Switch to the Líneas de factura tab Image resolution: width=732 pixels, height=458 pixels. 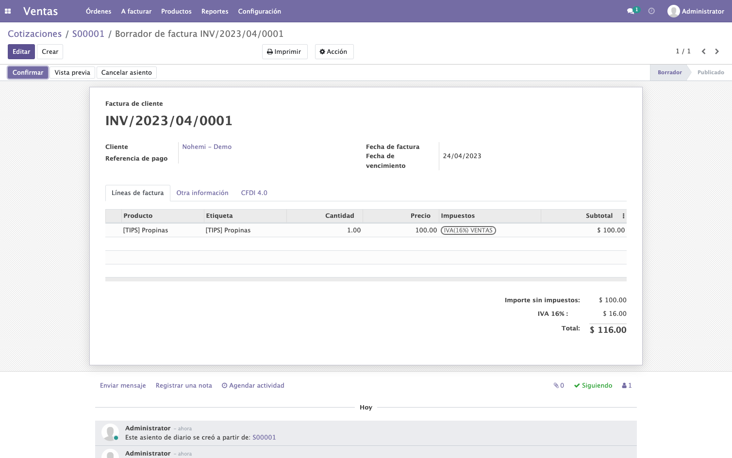click(x=138, y=193)
